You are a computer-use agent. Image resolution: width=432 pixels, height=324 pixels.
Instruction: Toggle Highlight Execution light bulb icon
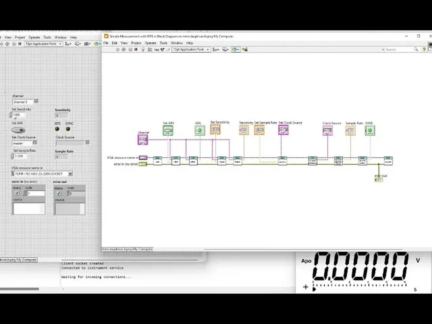click(x=143, y=49)
